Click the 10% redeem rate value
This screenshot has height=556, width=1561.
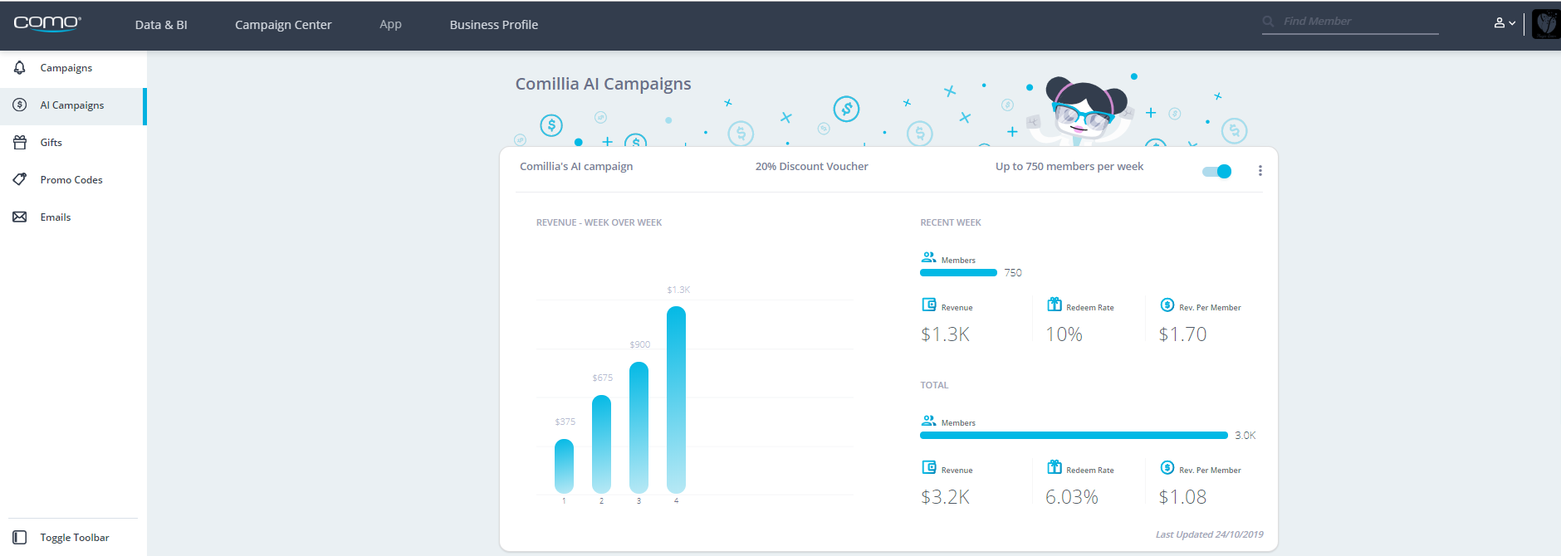1064,334
